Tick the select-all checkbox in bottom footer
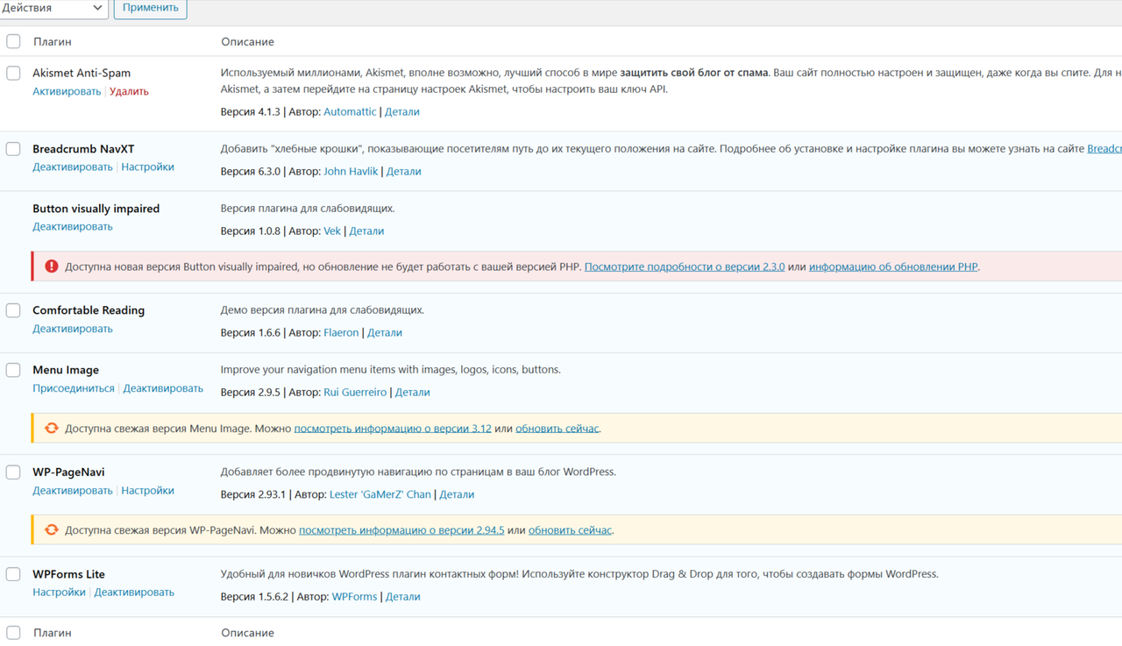Image resolution: width=1122 pixels, height=646 pixels. [x=13, y=632]
